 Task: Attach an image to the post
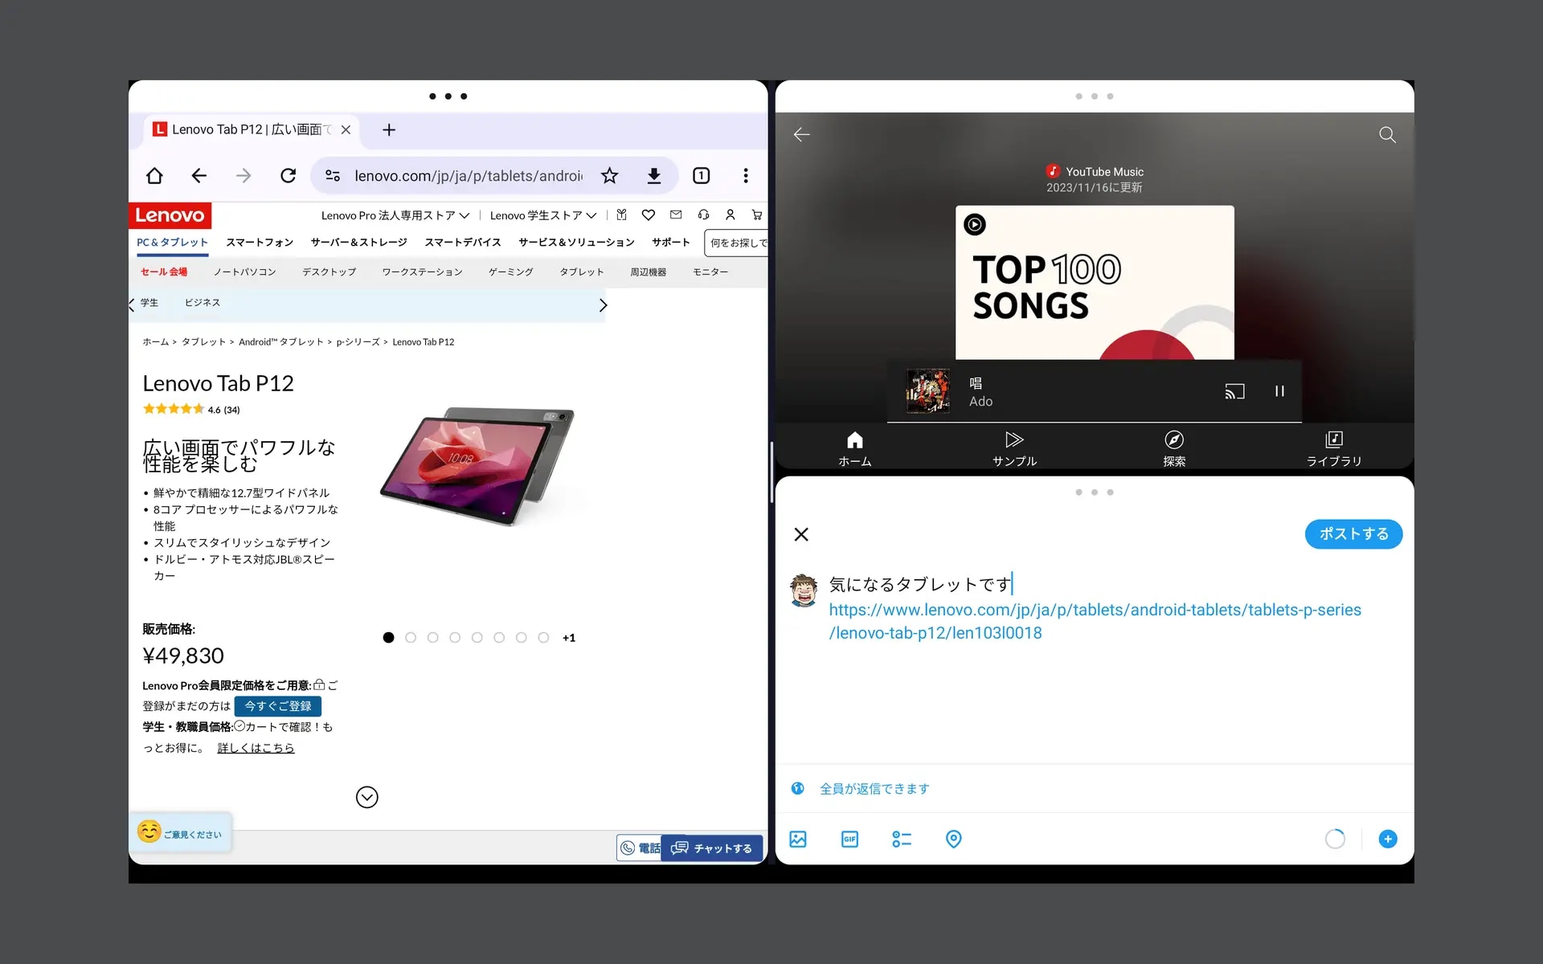click(798, 839)
